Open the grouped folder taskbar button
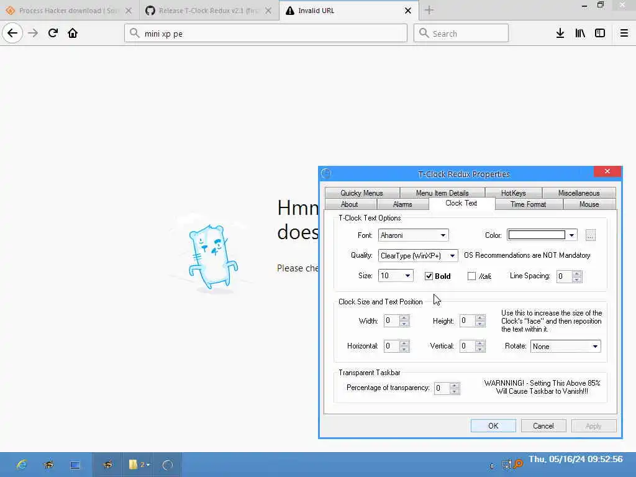 coord(139,465)
